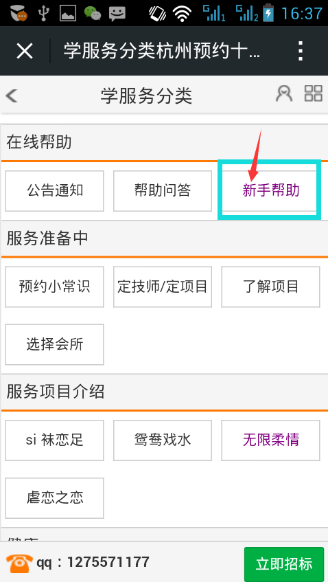Open 帮助问答 category
Image resolution: width=328 pixels, height=582 pixels.
163,191
